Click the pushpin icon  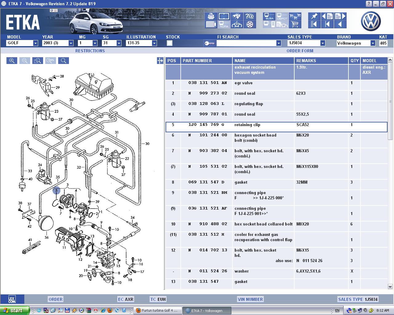click(314, 16)
